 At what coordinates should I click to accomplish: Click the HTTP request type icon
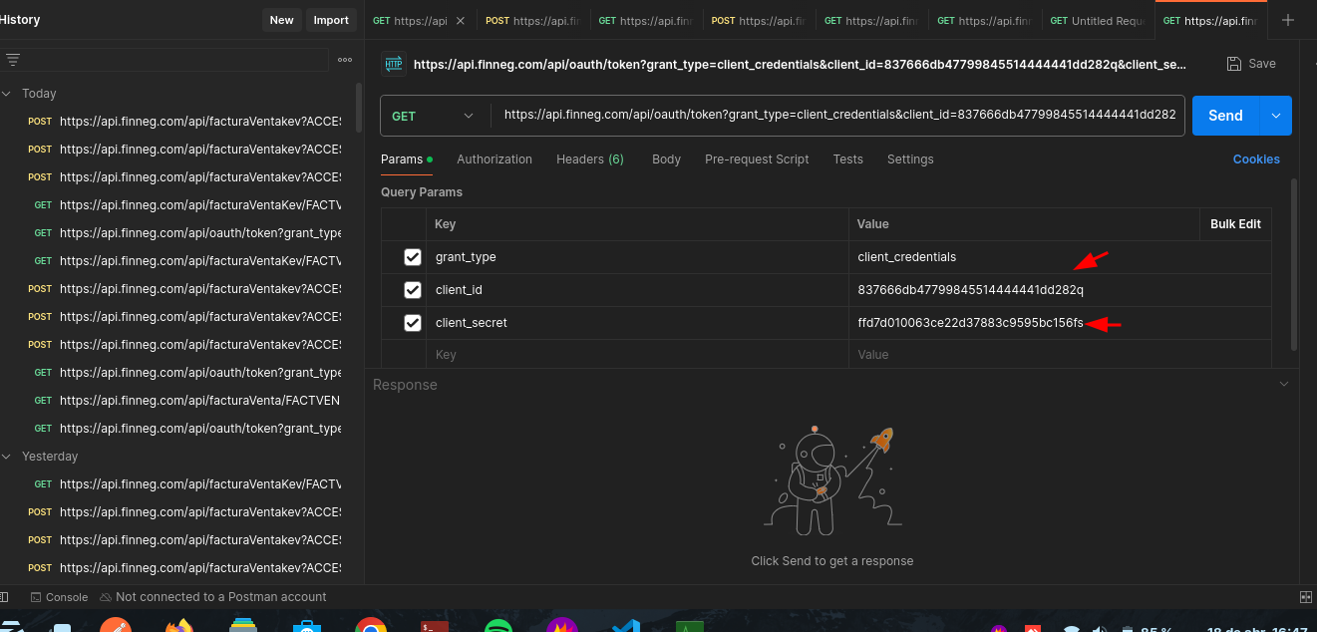click(394, 64)
